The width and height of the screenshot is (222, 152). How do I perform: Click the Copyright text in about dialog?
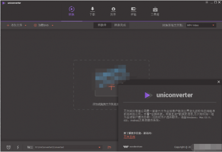[x=182, y=147]
